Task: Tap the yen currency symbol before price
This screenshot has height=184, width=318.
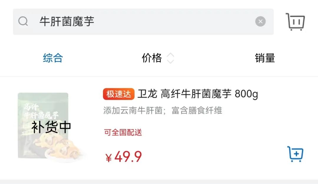Action: [x=109, y=158]
